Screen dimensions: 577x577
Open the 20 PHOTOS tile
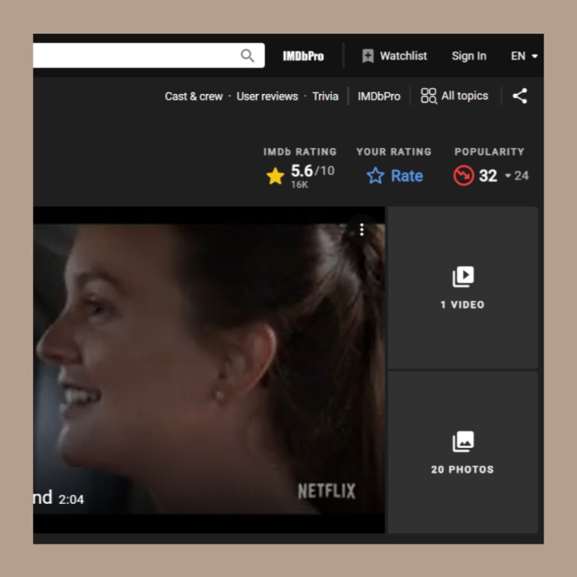click(463, 452)
